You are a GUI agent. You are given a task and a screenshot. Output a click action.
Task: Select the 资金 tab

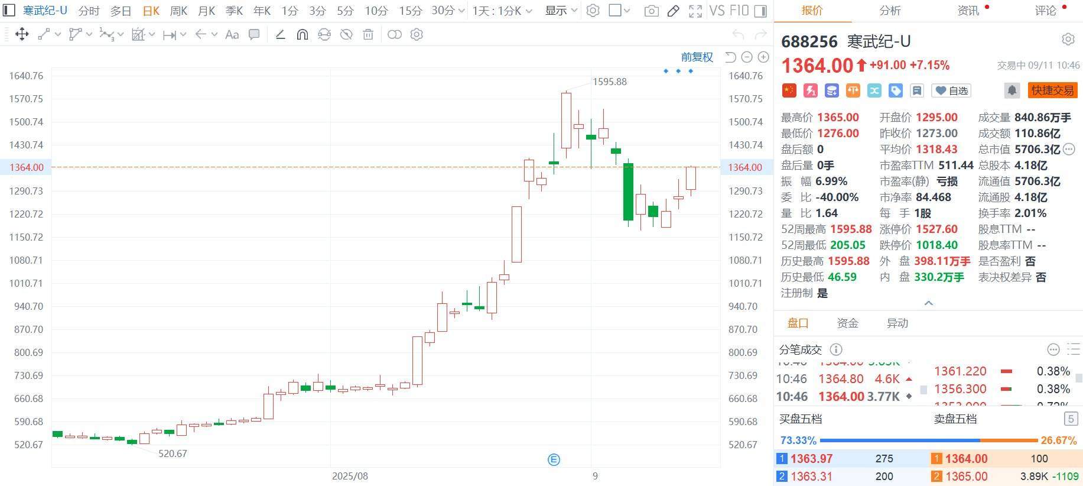tap(847, 323)
